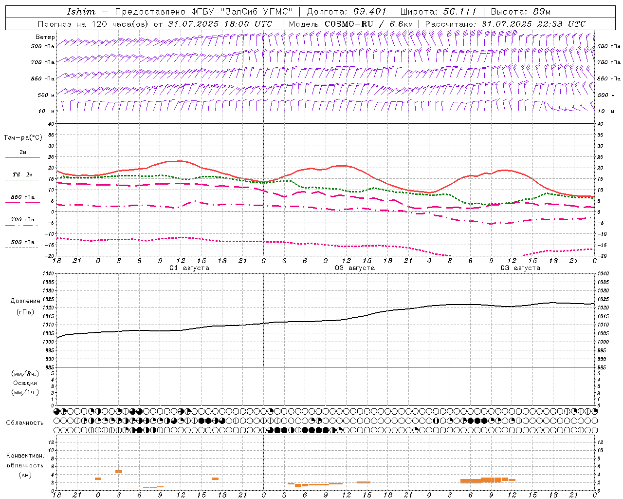This screenshot has width=623, height=499.
Task: Select the text "Предоставлено ФГБУ "ЗапСиб УГМС""
Action: 204,12
